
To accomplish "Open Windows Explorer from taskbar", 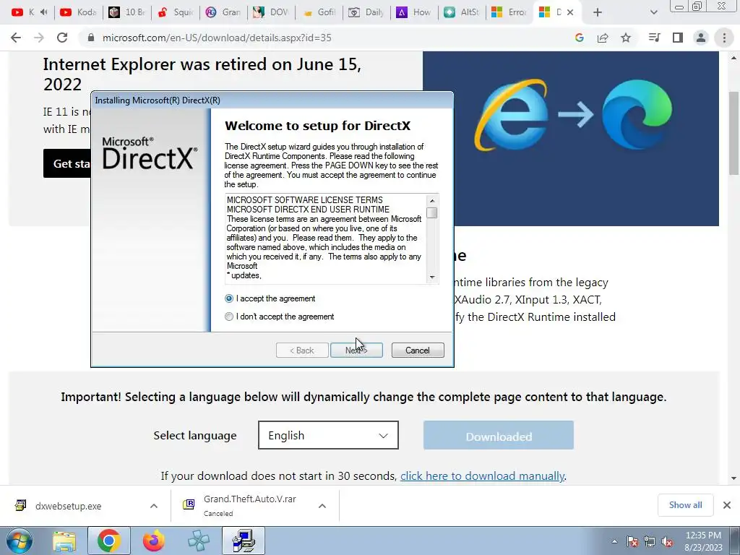I will click(64, 541).
